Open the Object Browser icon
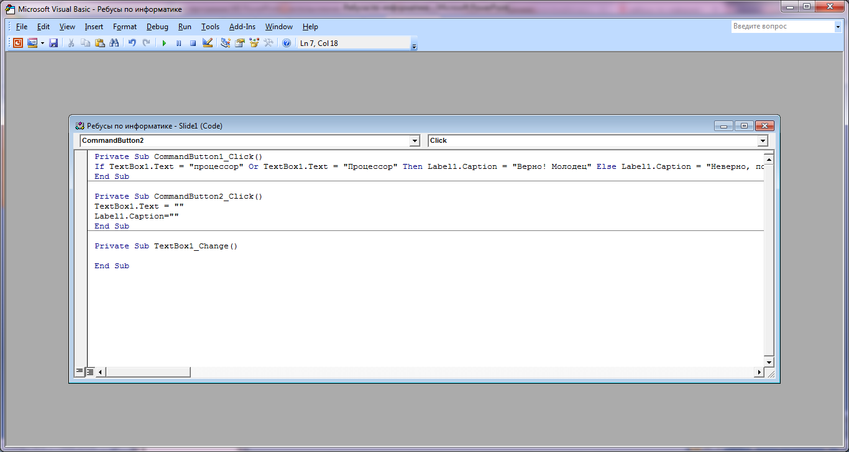Viewport: 849px width, 452px height. 254,43
